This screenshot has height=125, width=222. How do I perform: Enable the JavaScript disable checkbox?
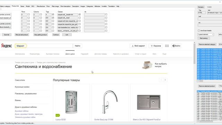(x=199, y=31)
